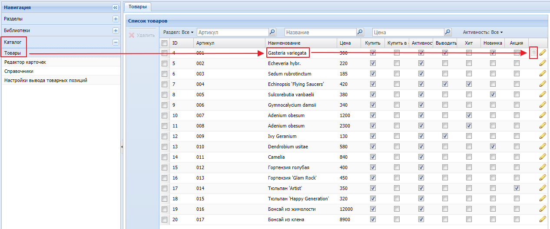
Task: Expand the Библиотеки section with plus icon
Action: click(x=116, y=31)
